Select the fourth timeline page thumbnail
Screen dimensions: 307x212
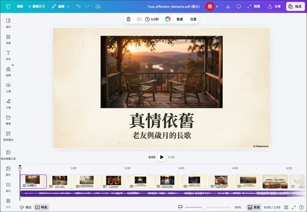(114, 181)
